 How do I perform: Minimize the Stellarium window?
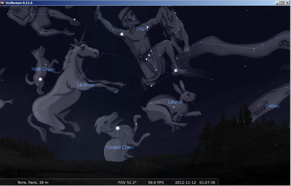click(278, 3)
